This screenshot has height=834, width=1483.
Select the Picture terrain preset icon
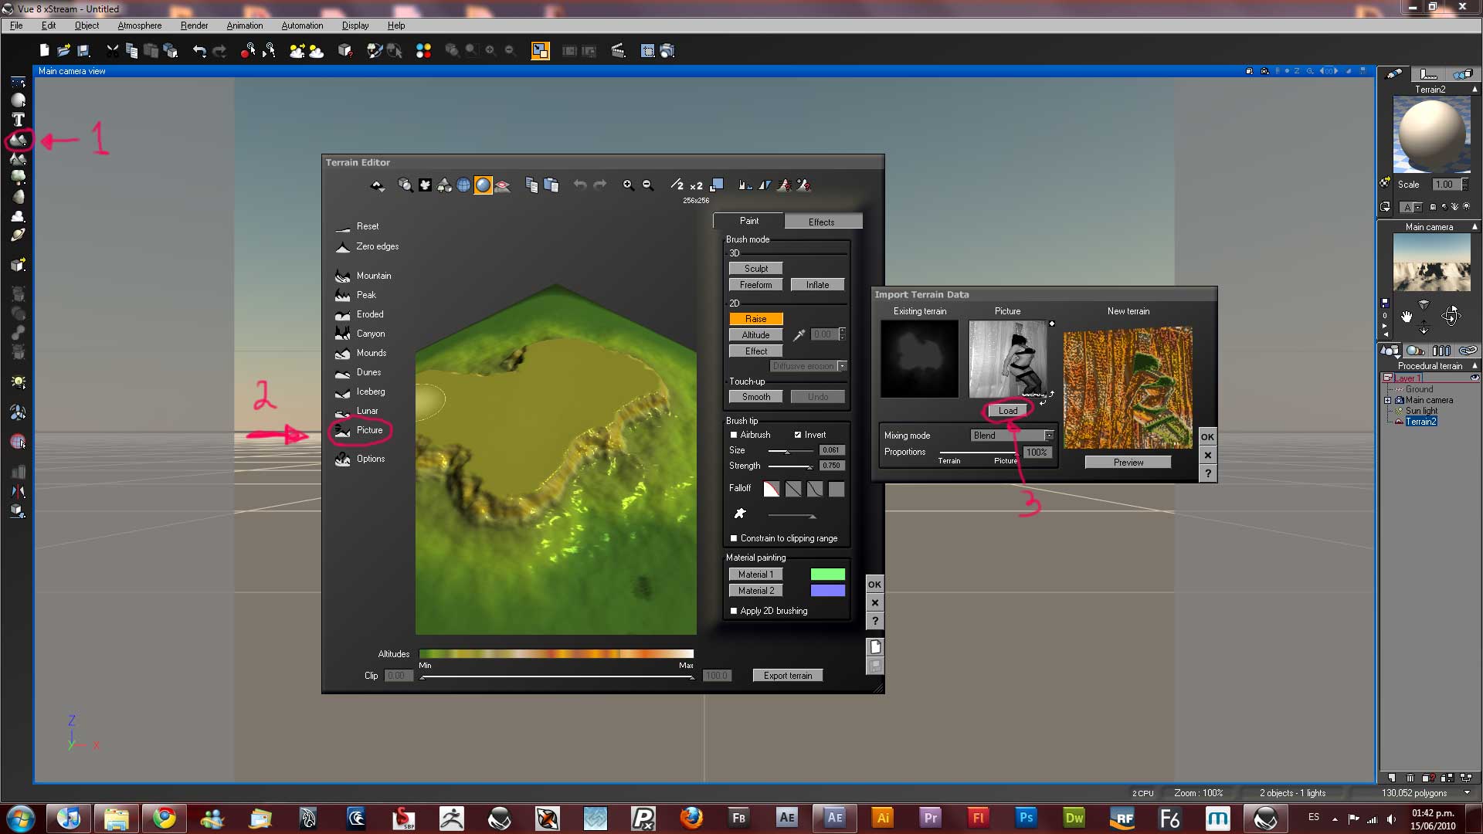click(x=343, y=431)
